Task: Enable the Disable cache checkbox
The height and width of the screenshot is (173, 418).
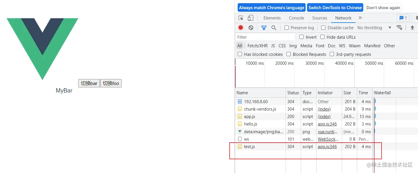Action: coord(323,27)
